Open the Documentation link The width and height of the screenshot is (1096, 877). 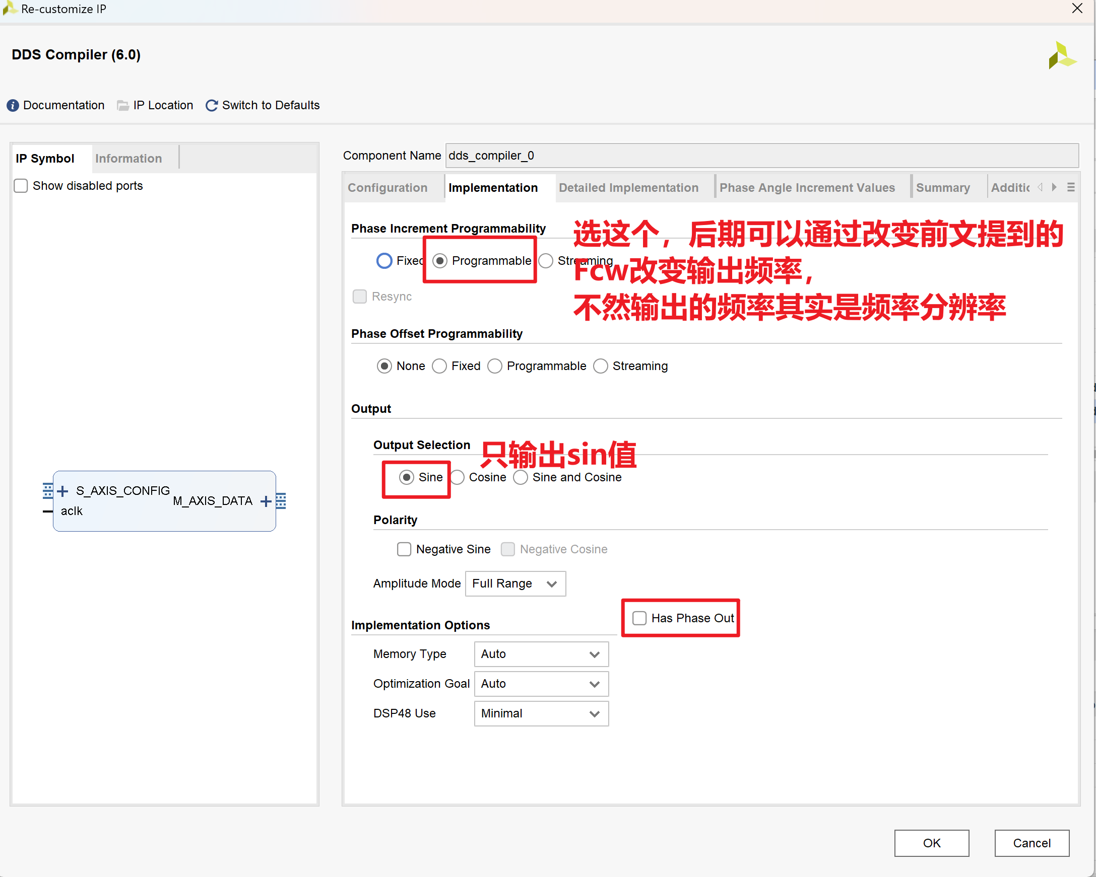(x=64, y=105)
